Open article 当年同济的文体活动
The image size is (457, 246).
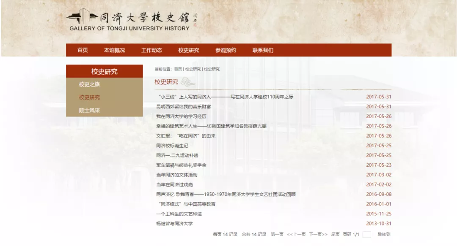(x=176, y=175)
